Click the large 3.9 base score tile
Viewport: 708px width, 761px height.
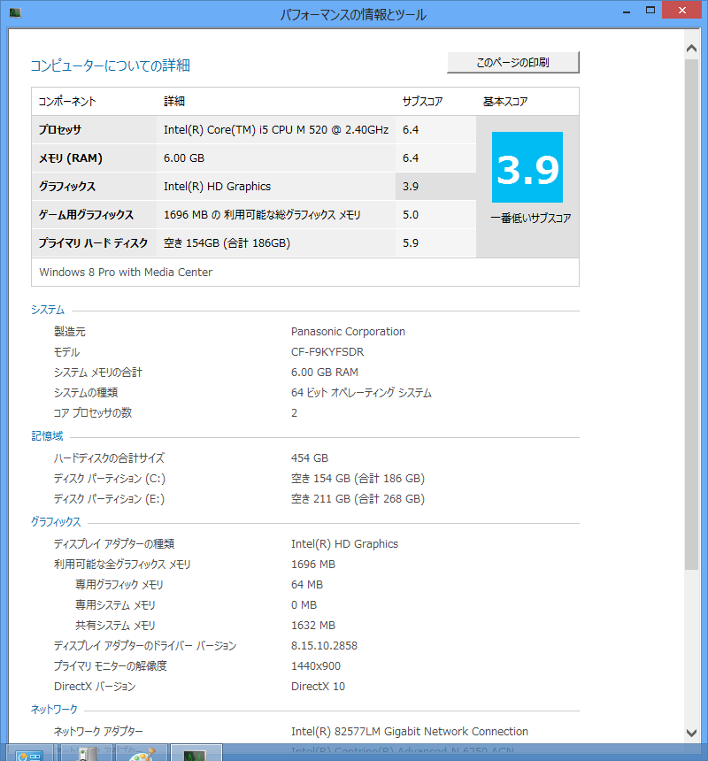(527, 167)
